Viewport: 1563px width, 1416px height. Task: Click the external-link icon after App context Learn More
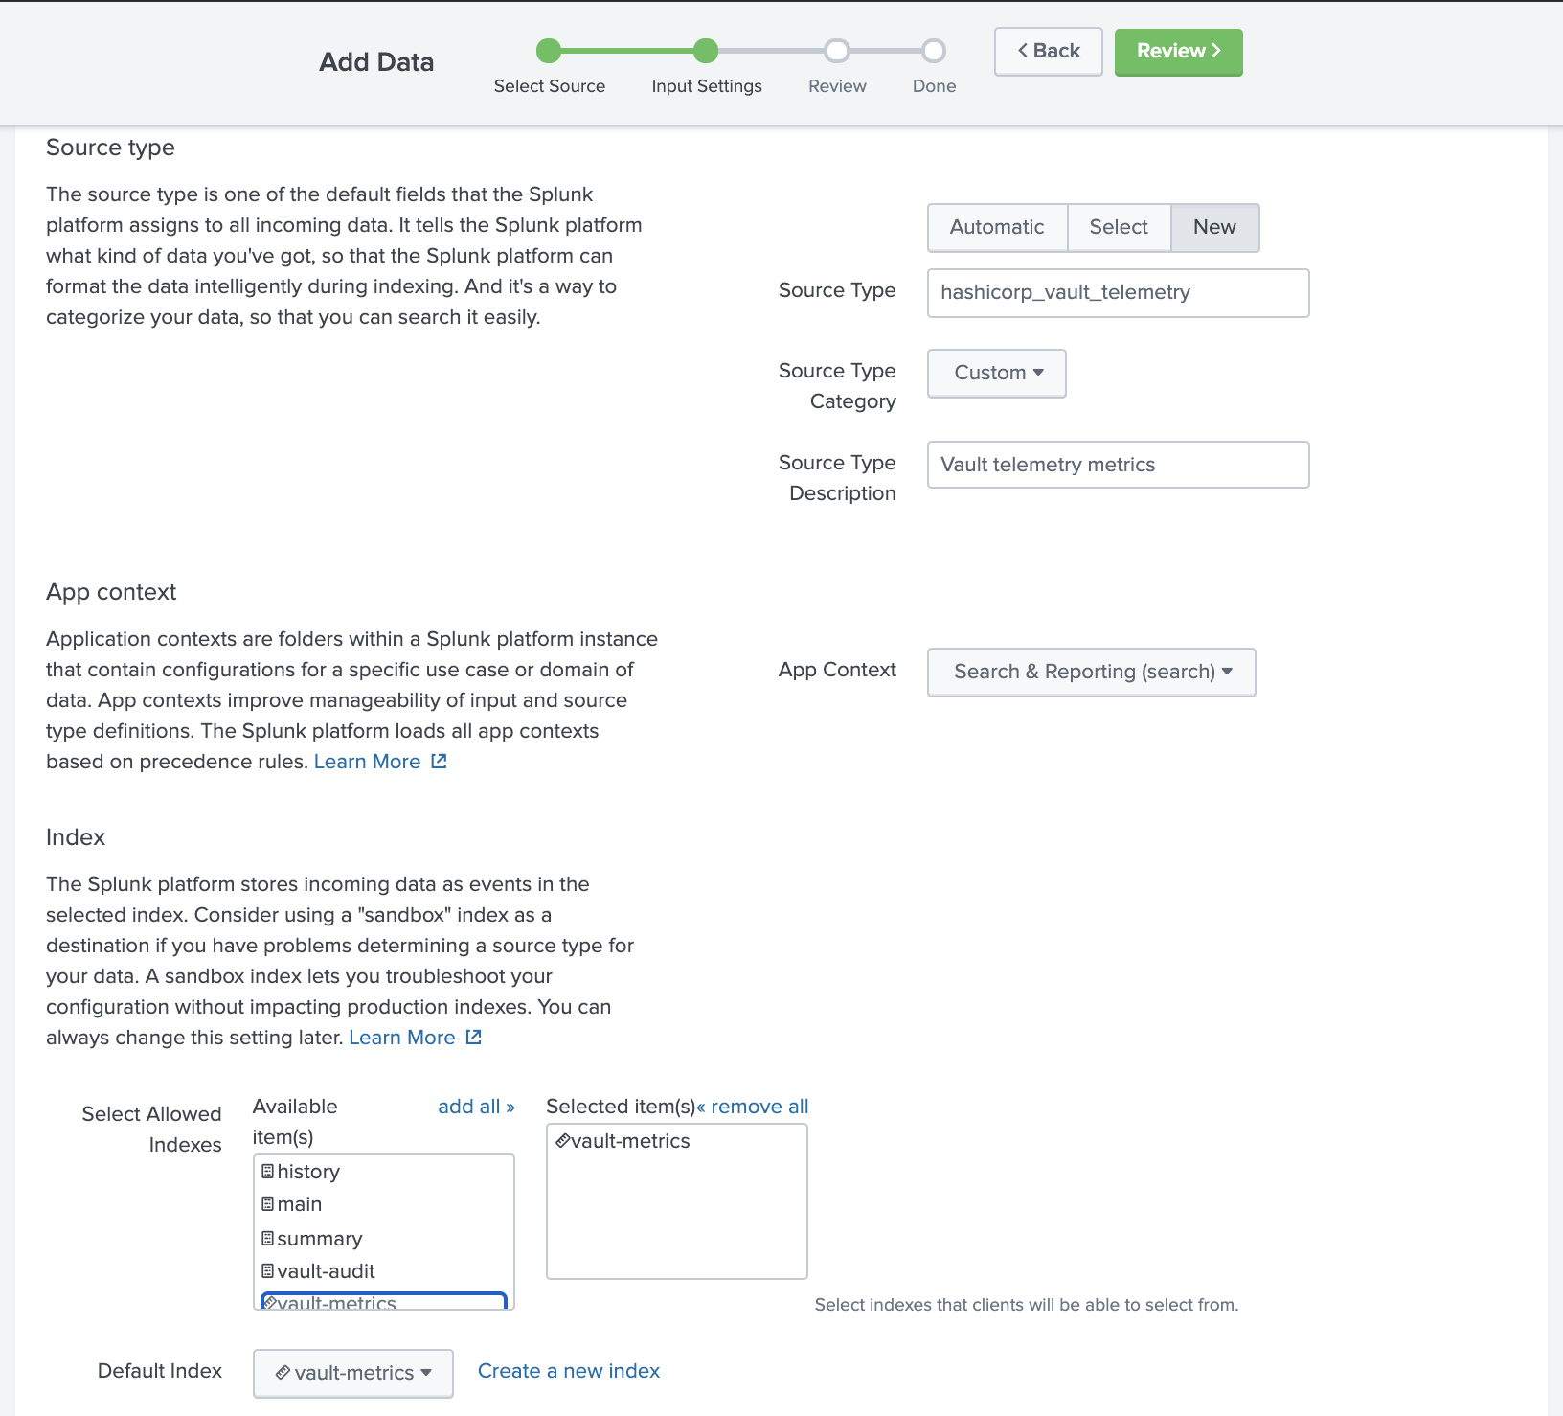[439, 761]
